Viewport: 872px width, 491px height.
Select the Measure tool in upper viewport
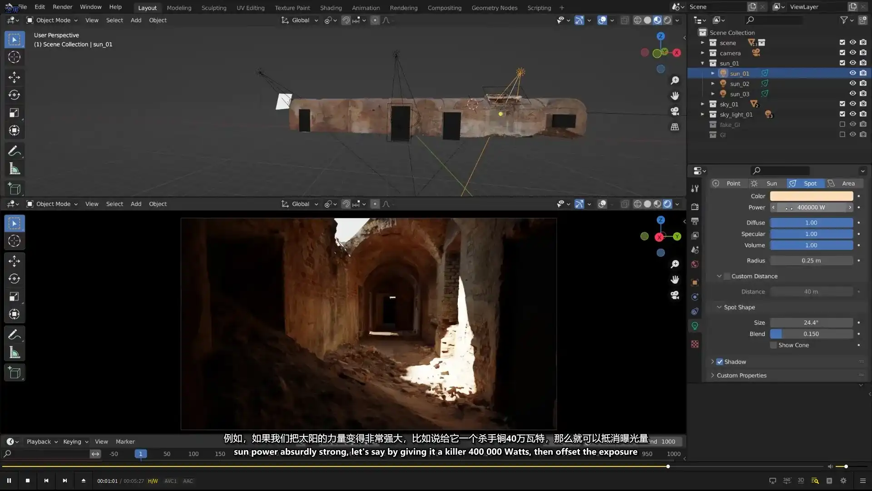pyautogui.click(x=14, y=169)
